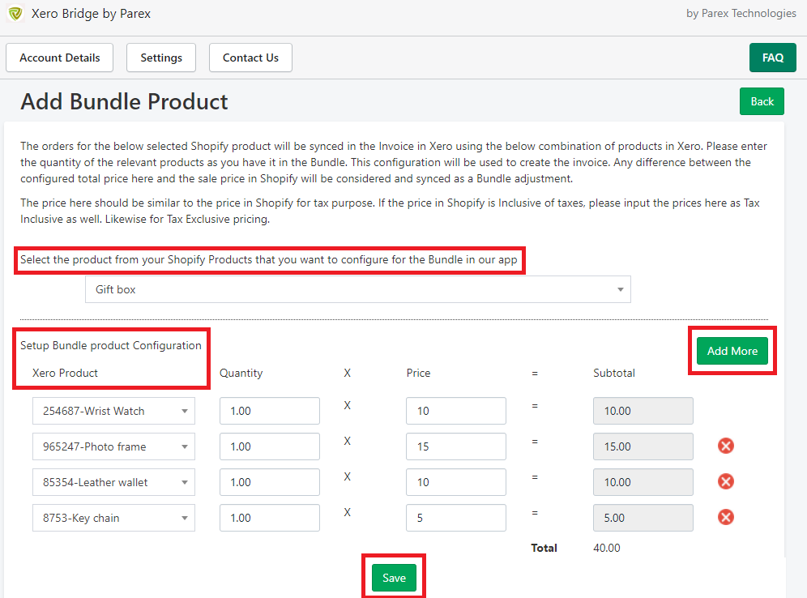This screenshot has height=598, width=807.
Task: Open the Gift box Shopify product dropdown
Action: [x=357, y=289]
